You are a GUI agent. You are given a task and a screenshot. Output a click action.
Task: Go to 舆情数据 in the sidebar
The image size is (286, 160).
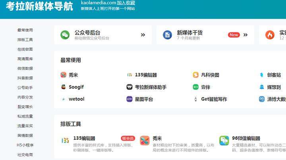point(25,135)
